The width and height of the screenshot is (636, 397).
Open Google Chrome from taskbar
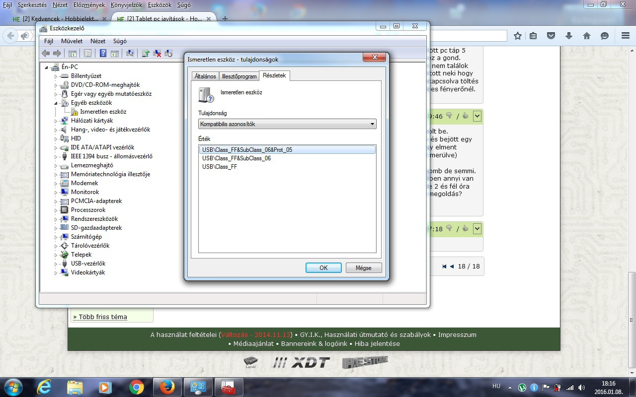(136, 387)
